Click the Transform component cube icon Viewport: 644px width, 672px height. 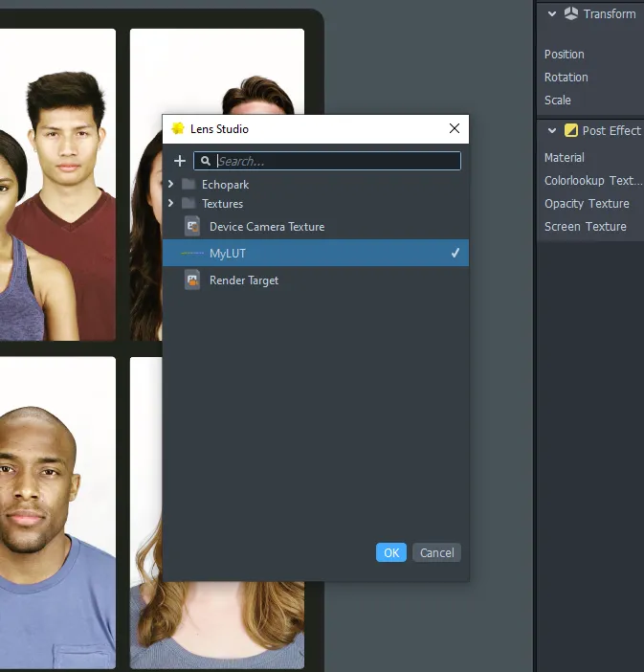point(570,13)
